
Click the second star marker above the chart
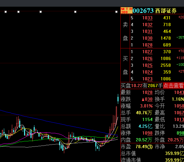point(18,12)
